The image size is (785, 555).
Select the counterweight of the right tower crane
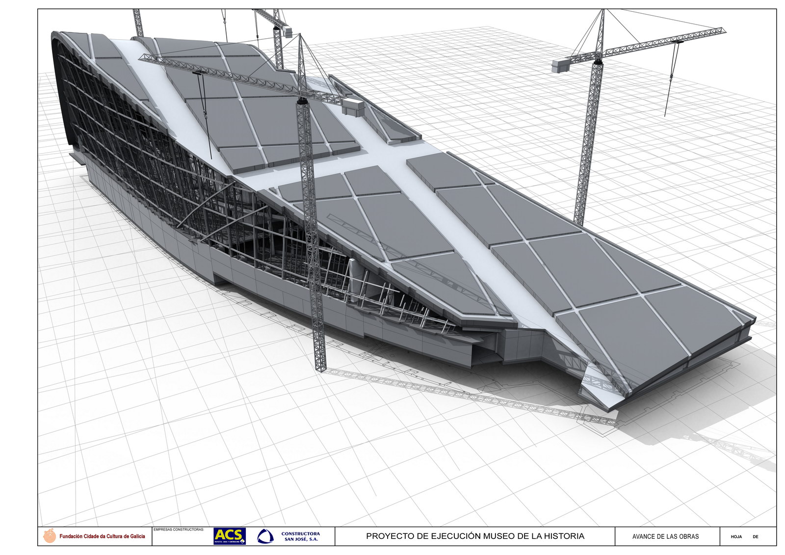click(x=561, y=66)
